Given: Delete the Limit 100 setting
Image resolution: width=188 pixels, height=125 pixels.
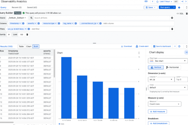Looking at the screenshot, I should (x=27, y=35).
